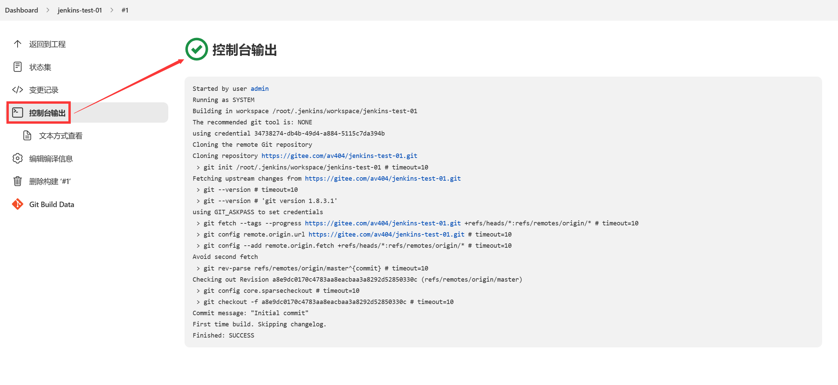This screenshot has width=838, height=385.
Task: Open gitee URL in Fetching upstream line
Action: [x=383, y=178]
